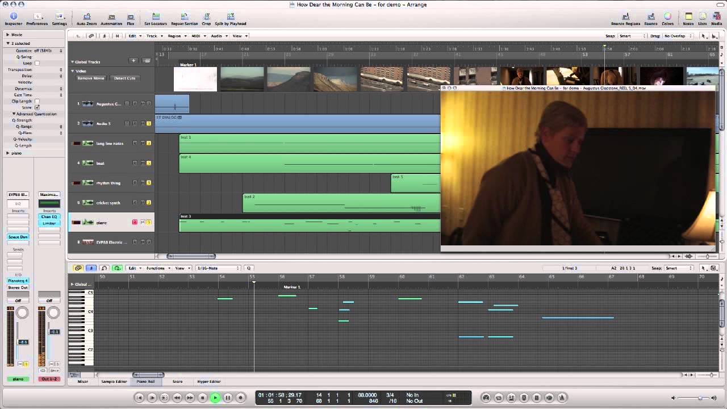Click the Space Dsn insert slot
Viewport: 727px width, 409px height.
18,237
